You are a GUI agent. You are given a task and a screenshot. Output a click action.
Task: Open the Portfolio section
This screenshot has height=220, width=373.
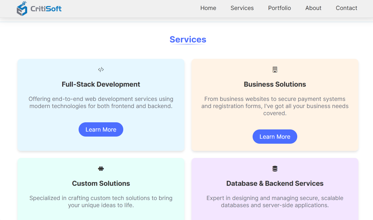(x=279, y=8)
